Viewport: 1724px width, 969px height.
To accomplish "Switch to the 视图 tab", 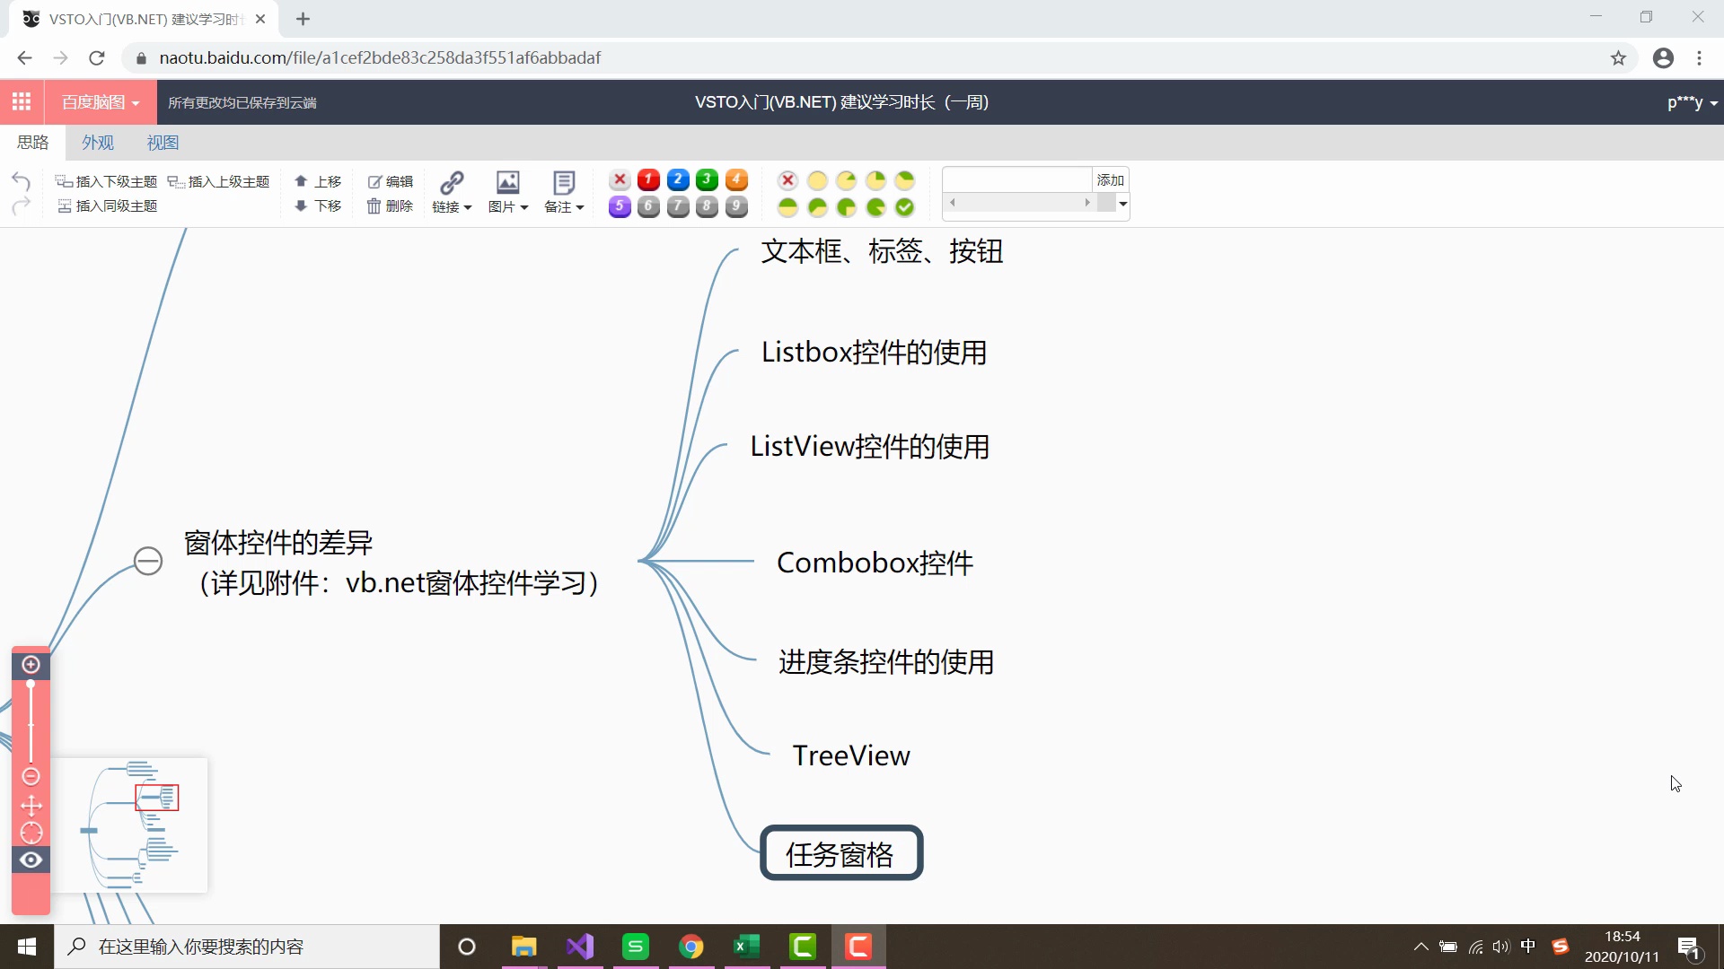I will coord(162,142).
